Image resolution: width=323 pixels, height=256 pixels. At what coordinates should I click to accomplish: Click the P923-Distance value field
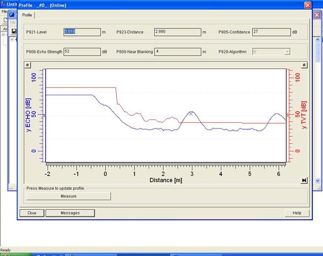pos(178,32)
